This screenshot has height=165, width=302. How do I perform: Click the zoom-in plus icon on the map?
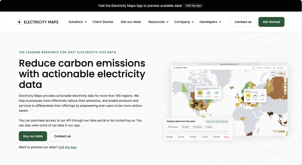click(x=285, y=78)
